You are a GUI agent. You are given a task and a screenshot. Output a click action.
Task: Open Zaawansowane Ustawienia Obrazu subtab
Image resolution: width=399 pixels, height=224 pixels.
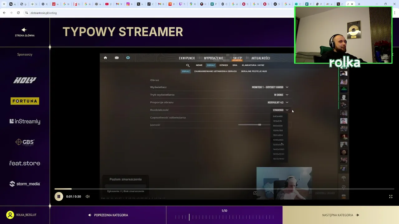point(215,71)
